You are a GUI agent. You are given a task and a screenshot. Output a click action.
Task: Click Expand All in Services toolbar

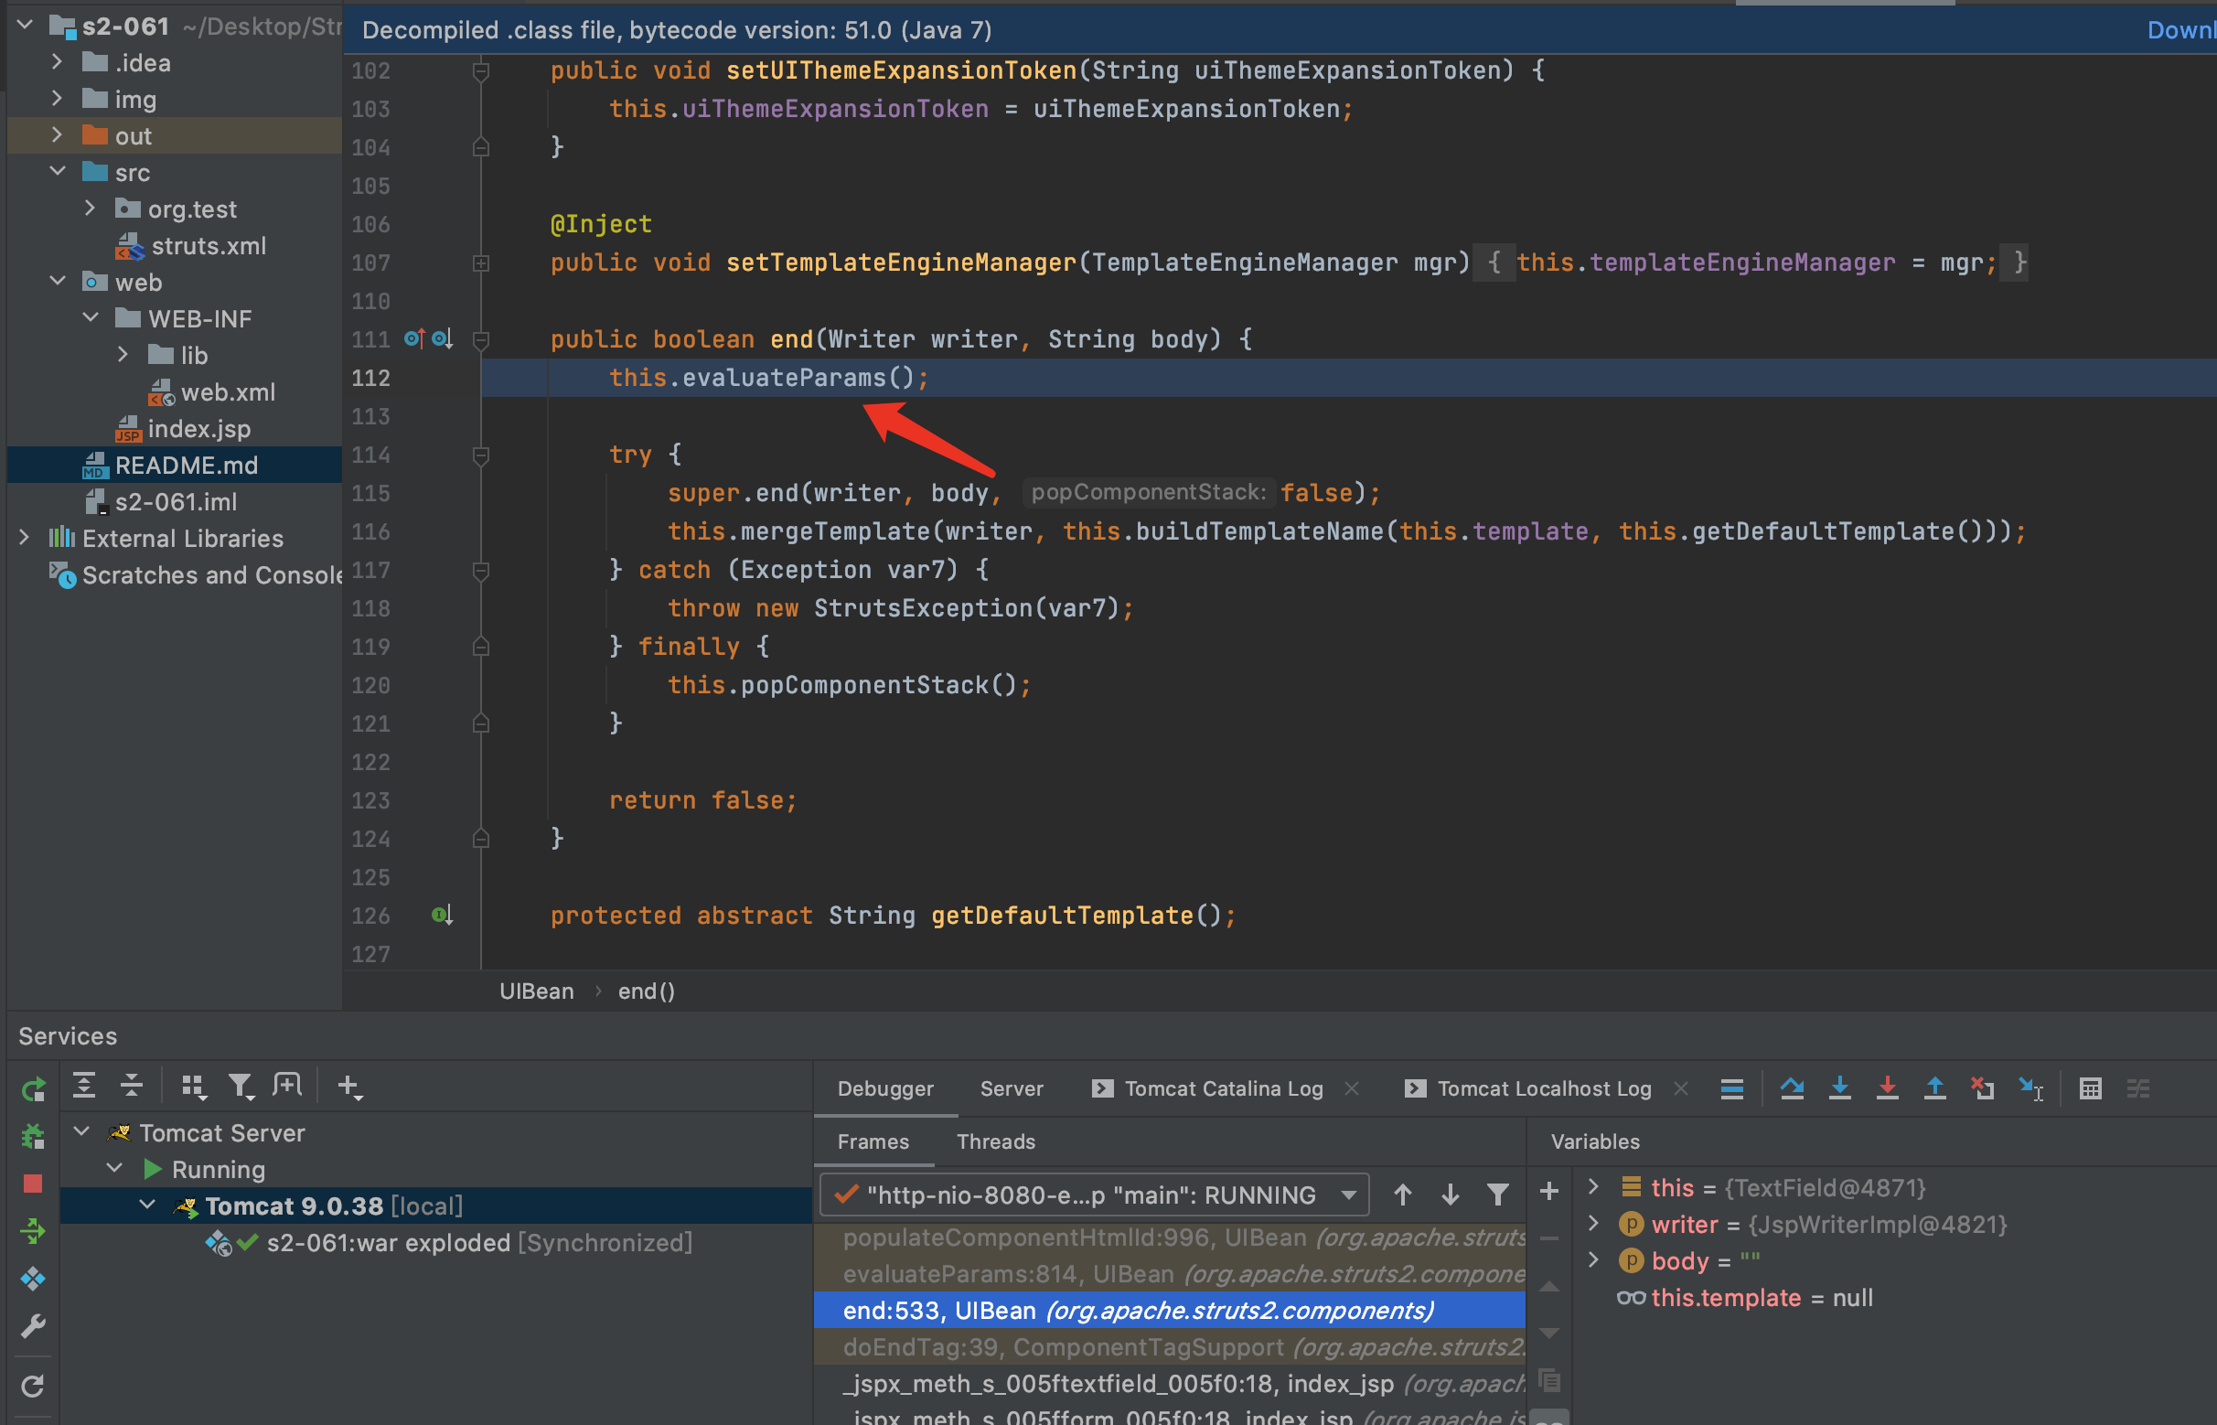click(84, 1086)
